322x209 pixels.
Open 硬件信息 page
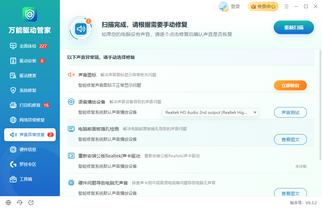(x=30, y=150)
